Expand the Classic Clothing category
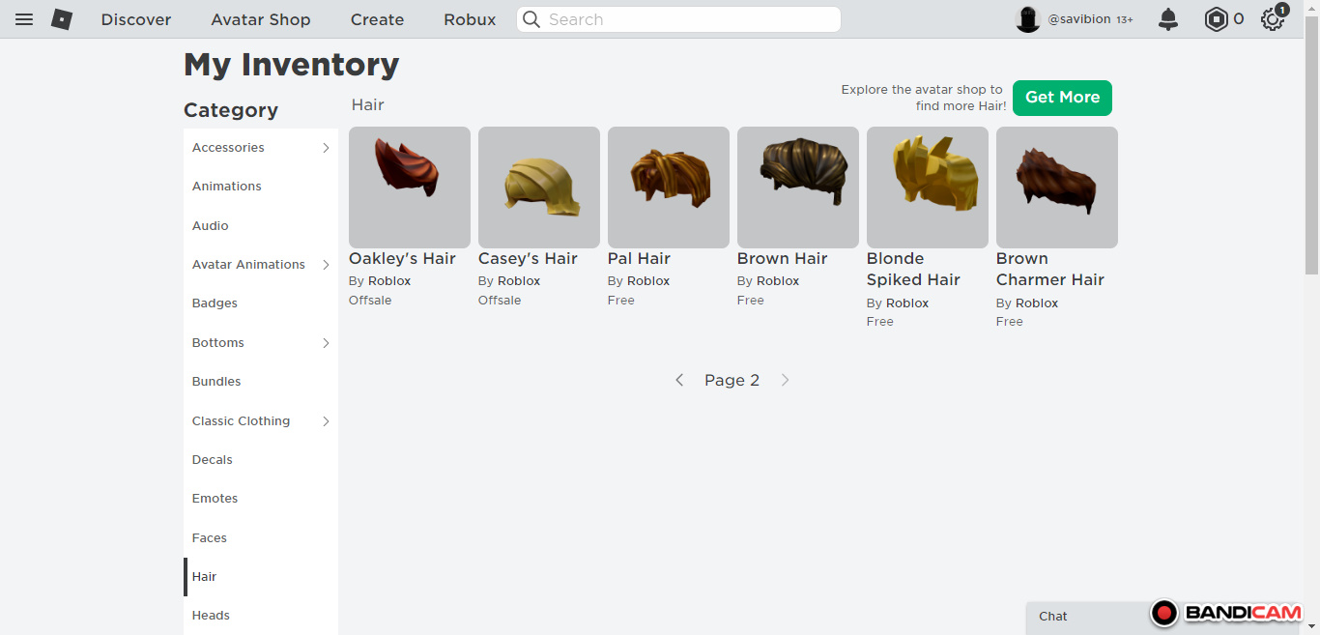 [326, 421]
